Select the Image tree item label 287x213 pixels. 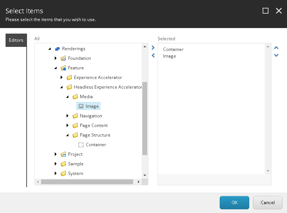[92, 106]
